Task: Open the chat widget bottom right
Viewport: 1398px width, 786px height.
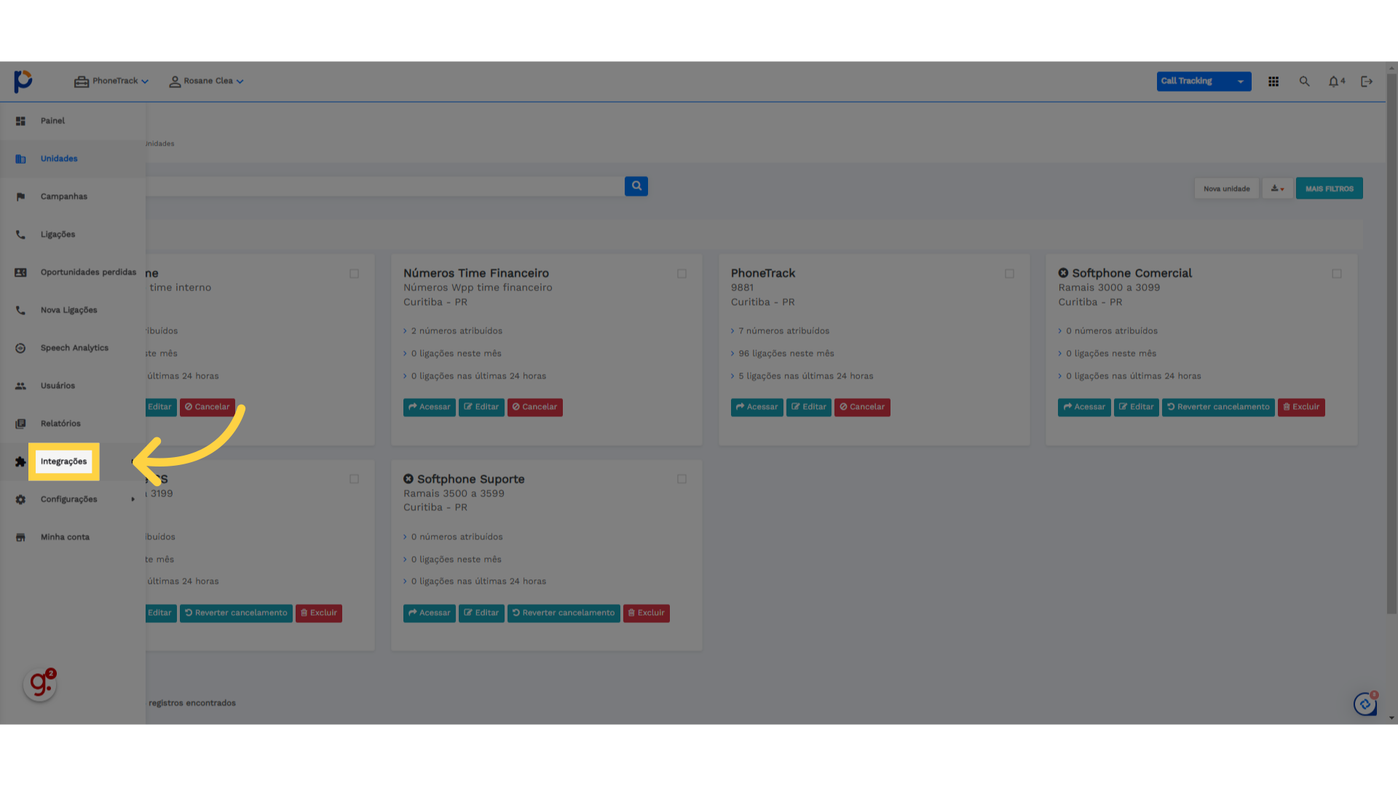Action: pyautogui.click(x=1365, y=704)
